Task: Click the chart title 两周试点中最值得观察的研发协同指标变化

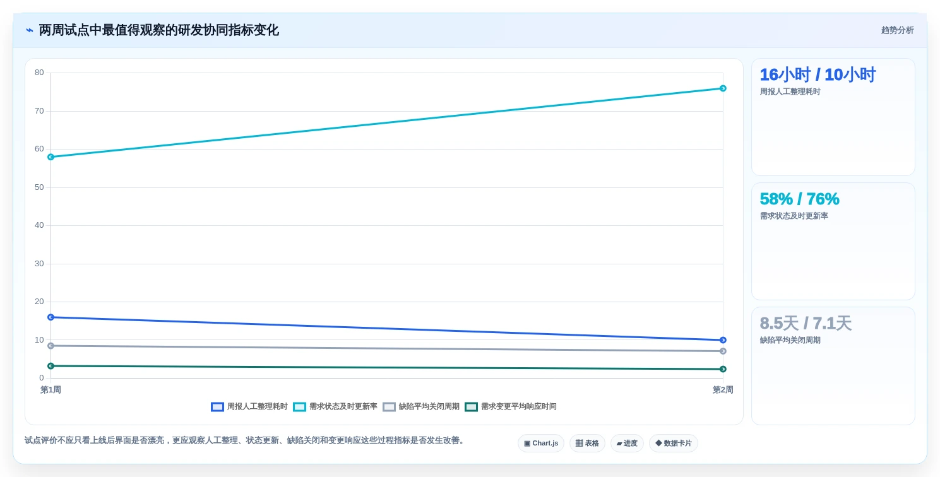Action: pyautogui.click(x=159, y=30)
